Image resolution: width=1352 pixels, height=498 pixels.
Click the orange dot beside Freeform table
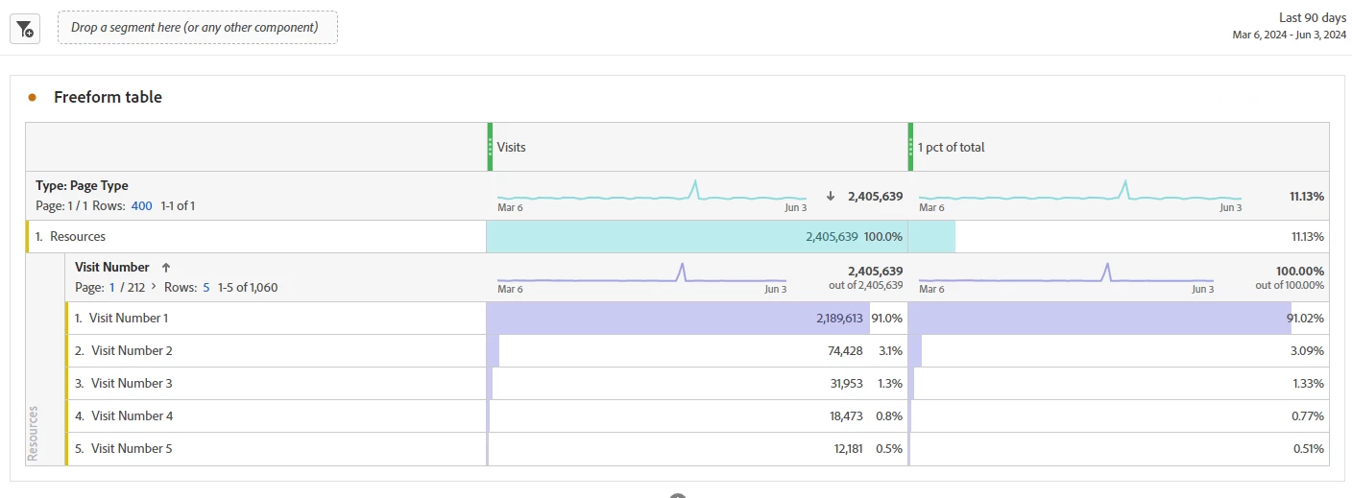[33, 97]
